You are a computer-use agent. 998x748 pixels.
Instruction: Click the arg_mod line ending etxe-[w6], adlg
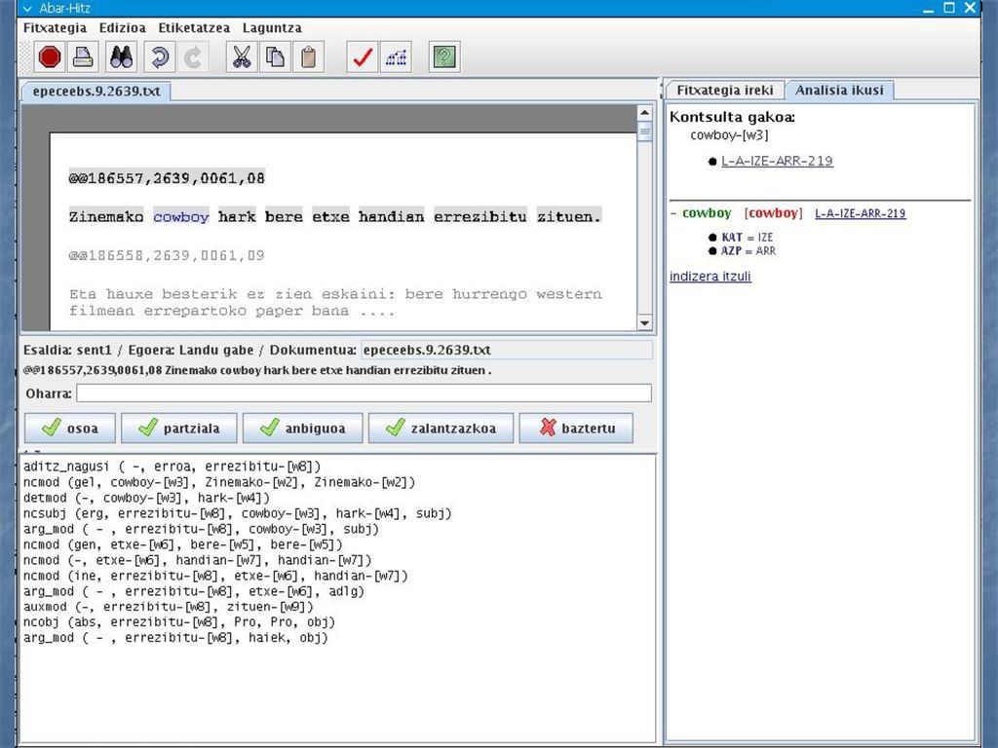pyautogui.click(x=194, y=591)
